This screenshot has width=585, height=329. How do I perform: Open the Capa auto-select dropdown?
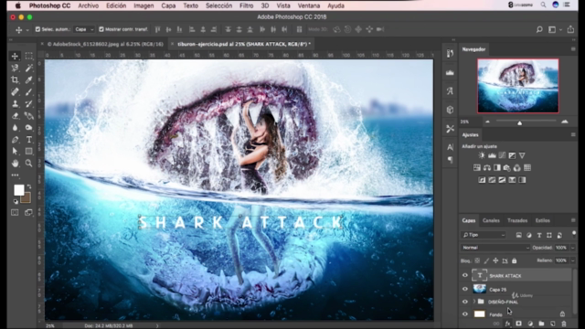(x=83, y=29)
